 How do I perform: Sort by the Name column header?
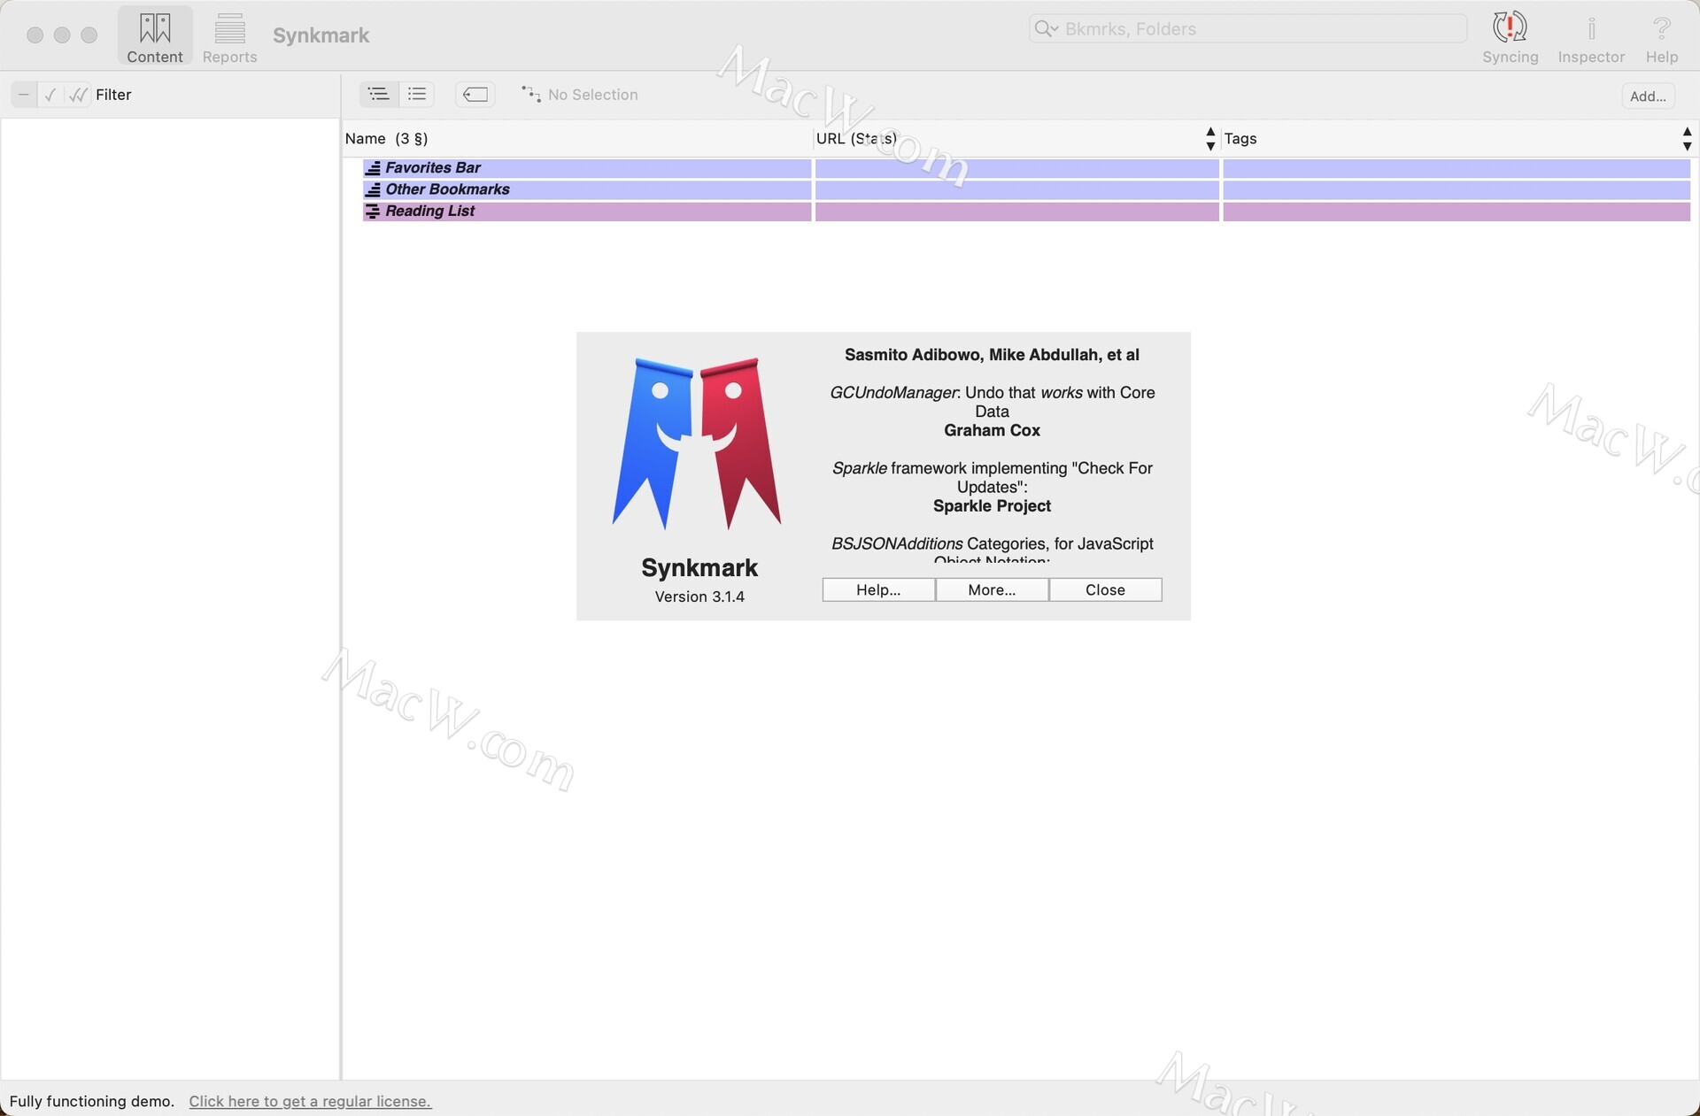(577, 139)
